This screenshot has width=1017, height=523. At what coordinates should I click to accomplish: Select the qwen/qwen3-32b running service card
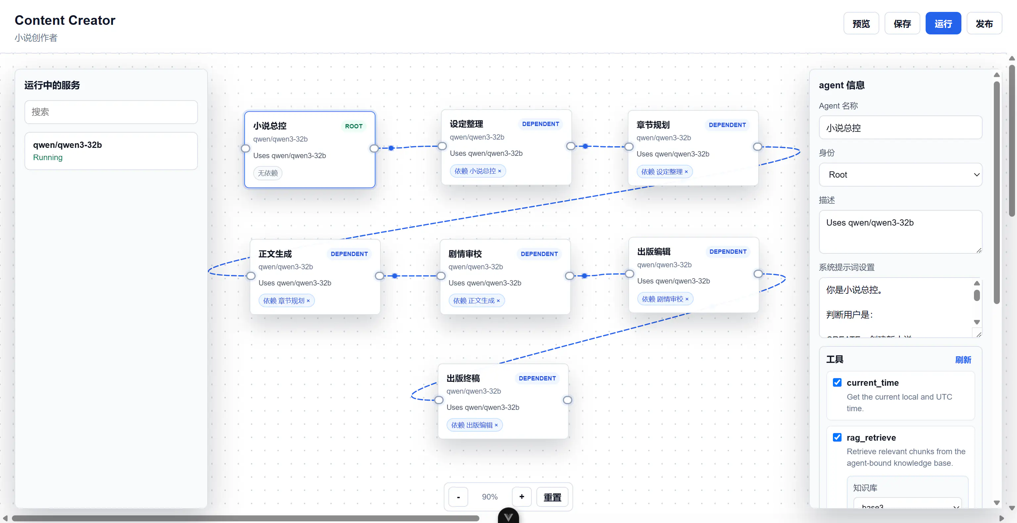pos(111,151)
